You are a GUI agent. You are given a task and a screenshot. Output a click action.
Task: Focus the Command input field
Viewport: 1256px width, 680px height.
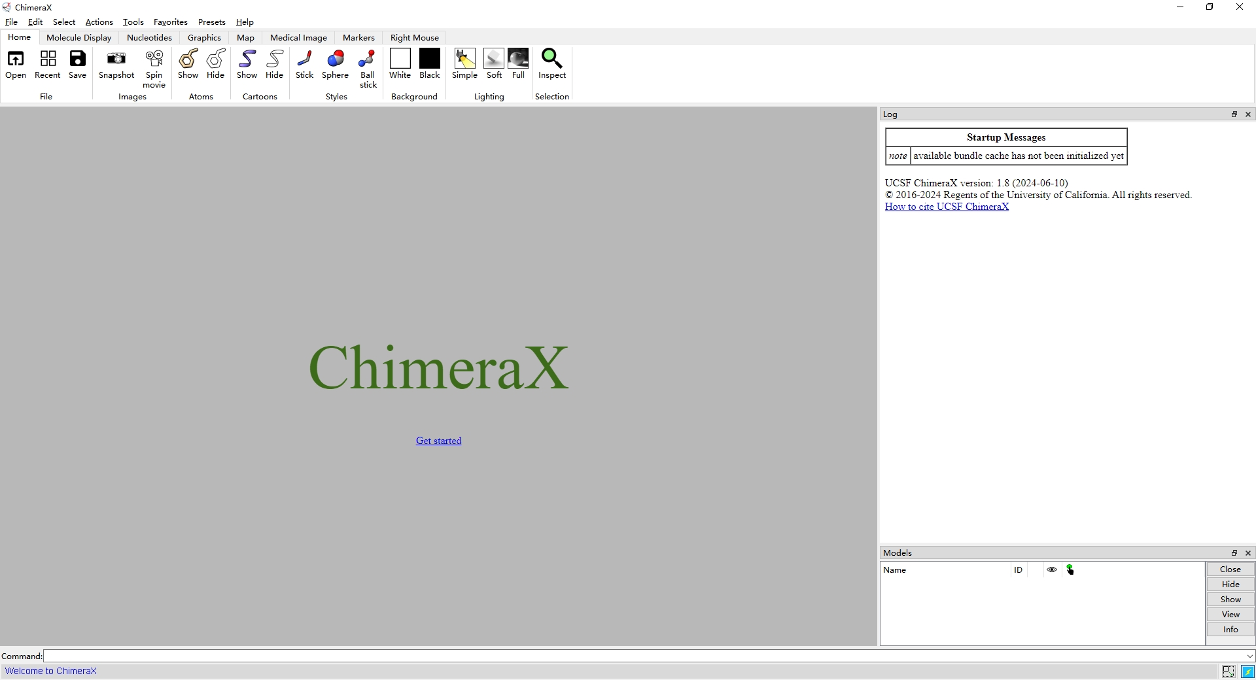[644, 656]
